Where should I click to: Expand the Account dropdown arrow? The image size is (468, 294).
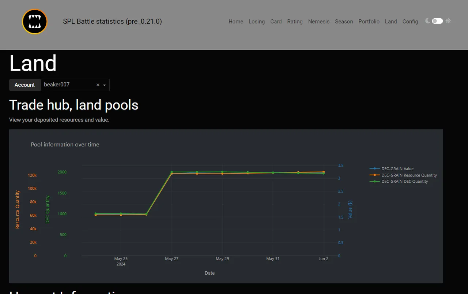point(105,85)
